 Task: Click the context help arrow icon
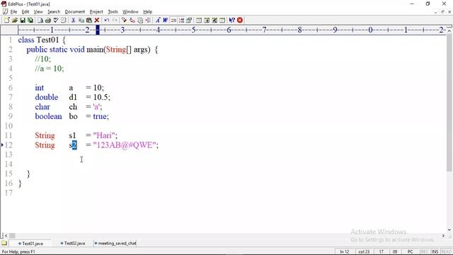(x=231, y=21)
